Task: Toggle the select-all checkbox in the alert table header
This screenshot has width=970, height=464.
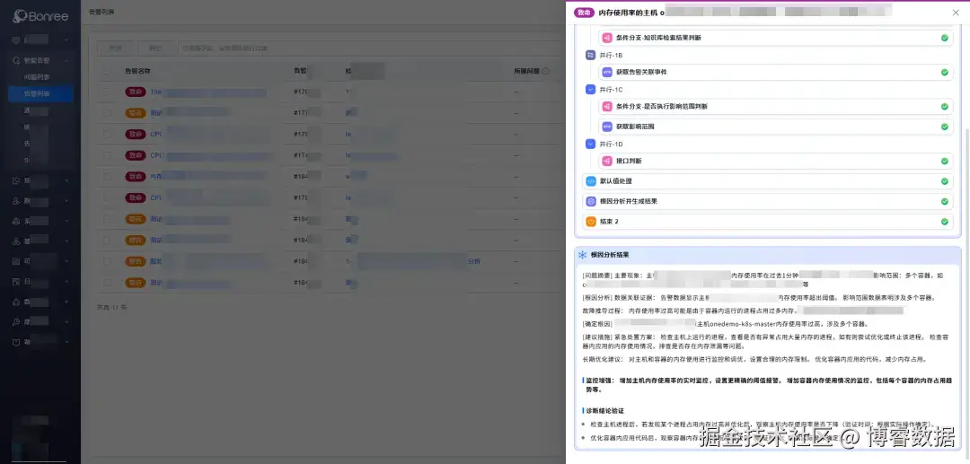Action: click(108, 71)
